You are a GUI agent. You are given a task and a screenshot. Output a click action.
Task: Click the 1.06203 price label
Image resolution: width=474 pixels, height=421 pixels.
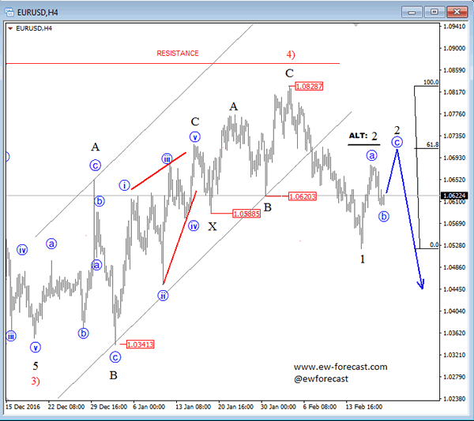(x=303, y=196)
